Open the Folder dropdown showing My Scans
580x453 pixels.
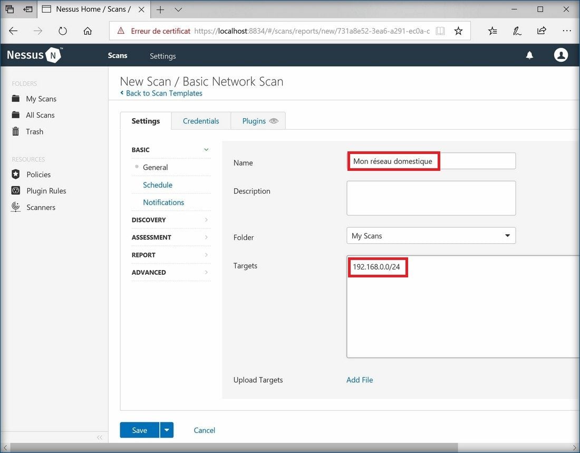pos(431,236)
